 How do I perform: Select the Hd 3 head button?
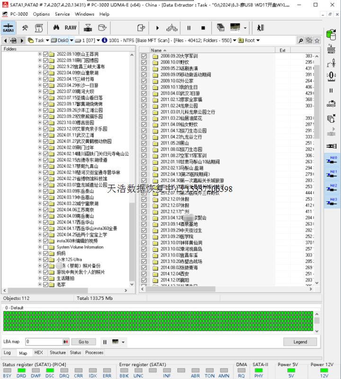pyautogui.click(x=332, y=202)
